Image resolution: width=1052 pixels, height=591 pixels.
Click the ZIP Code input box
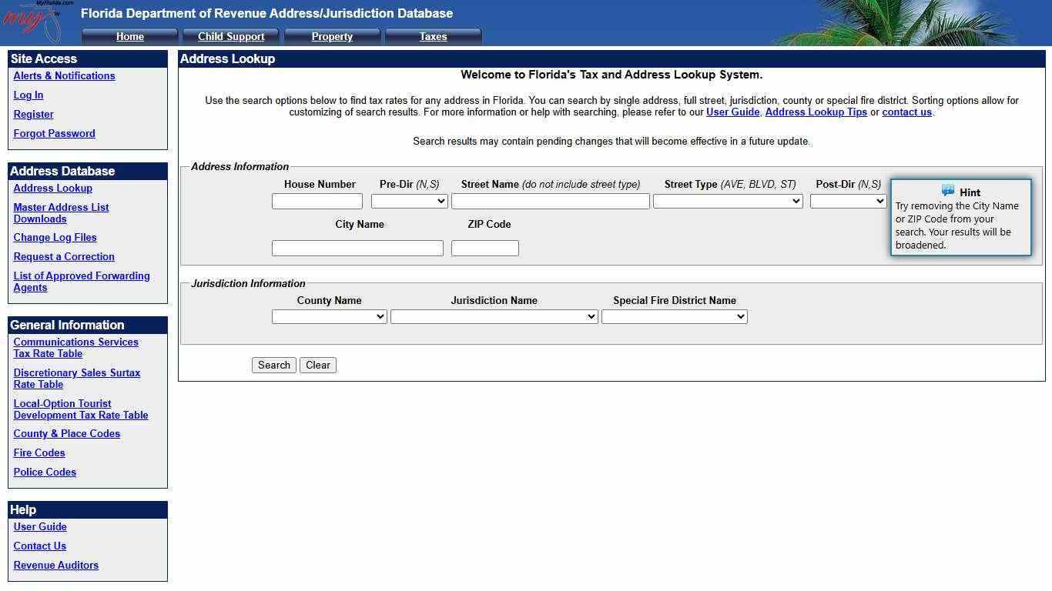click(484, 248)
